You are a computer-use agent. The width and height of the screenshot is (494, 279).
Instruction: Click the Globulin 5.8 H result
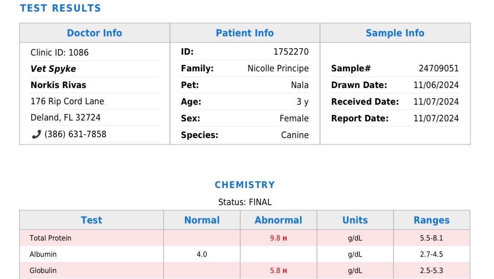[278, 270]
